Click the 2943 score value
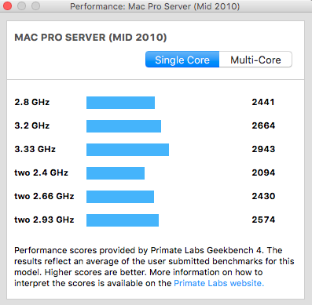 263,149
